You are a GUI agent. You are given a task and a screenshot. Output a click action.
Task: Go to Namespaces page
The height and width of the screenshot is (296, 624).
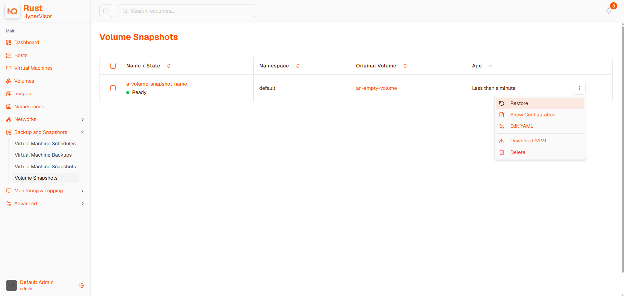pos(29,107)
